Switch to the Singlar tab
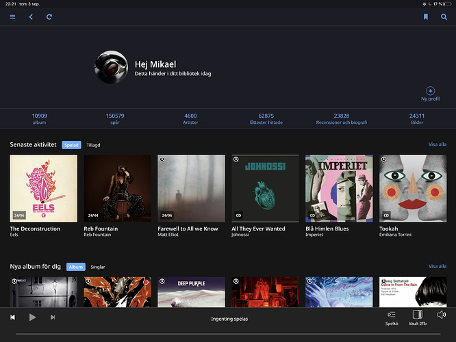This screenshot has height=342, width=456. coord(98,267)
